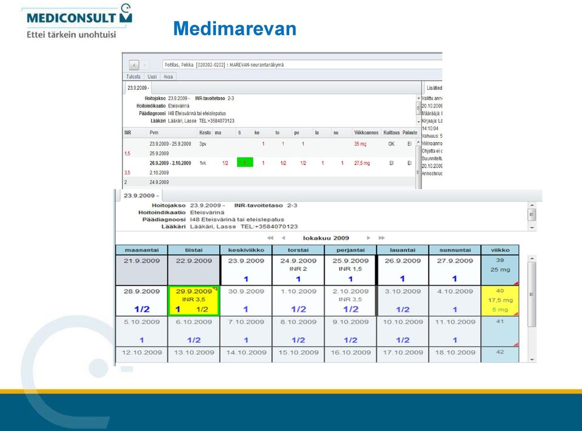Click the INR column header in dosing list

128,133
